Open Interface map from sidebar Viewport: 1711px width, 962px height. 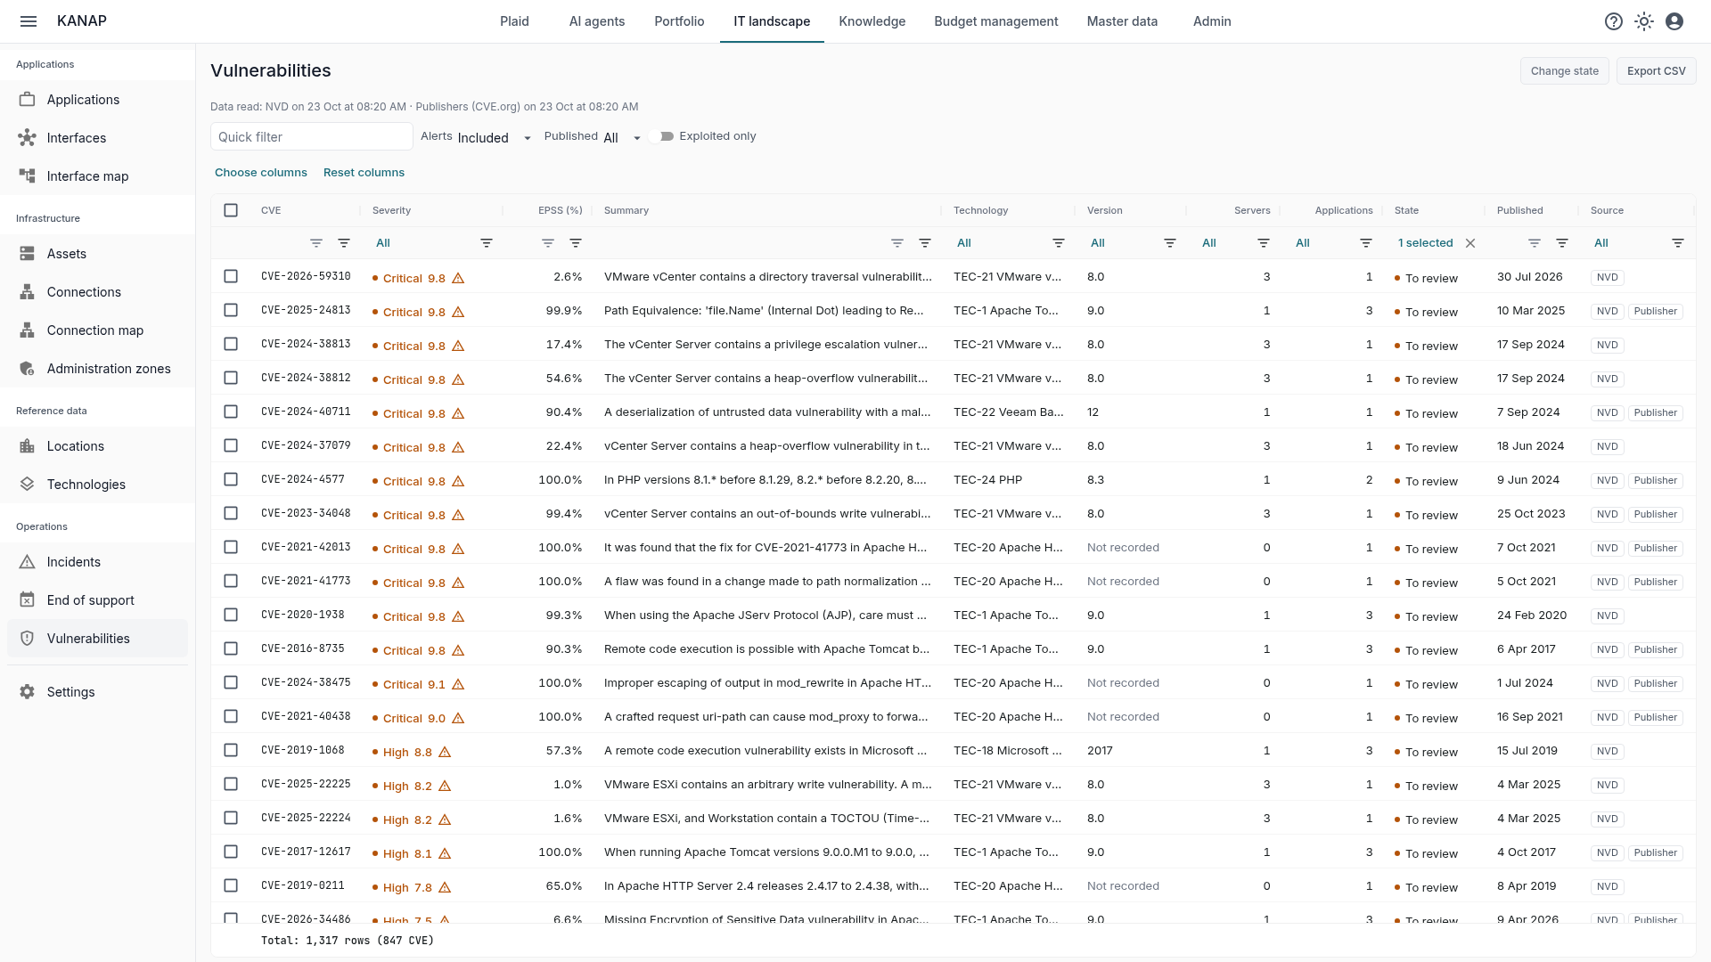97,176
